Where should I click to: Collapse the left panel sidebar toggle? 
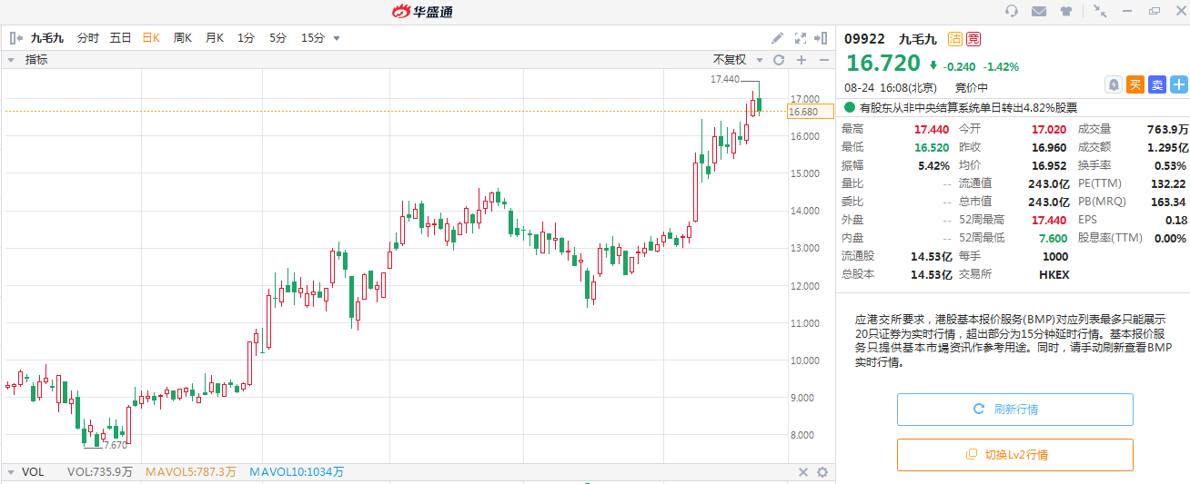(x=15, y=38)
